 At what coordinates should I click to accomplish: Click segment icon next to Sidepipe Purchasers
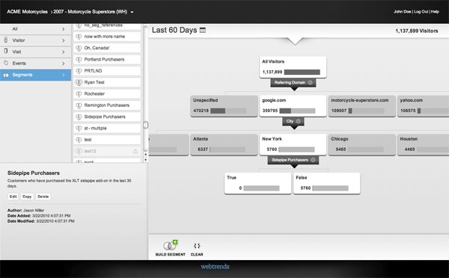pyautogui.click(x=79, y=117)
